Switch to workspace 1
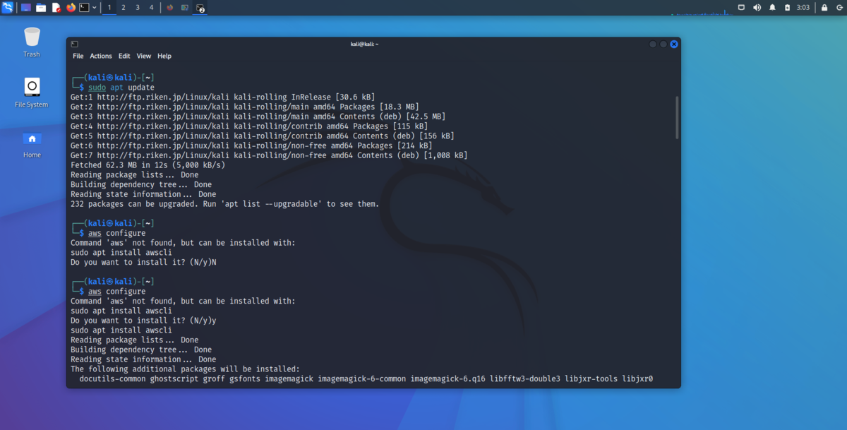Viewport: 847px width, 430px height. coord(109,8)
